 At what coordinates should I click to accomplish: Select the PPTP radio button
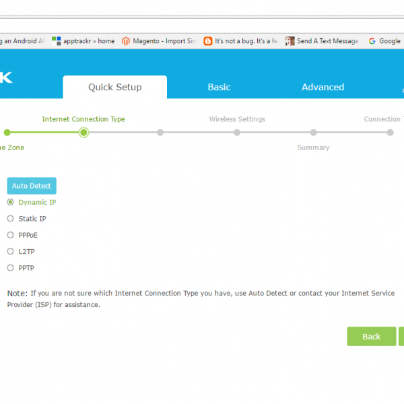[x=10, y=267]
